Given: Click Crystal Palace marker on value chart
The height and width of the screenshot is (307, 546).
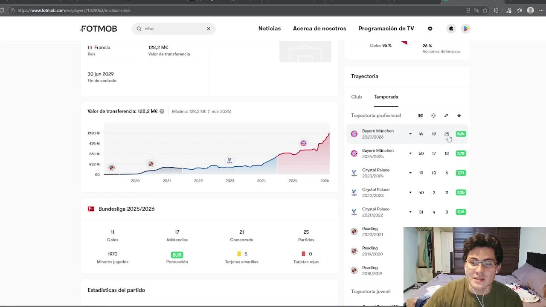Looking at the screenshot, I should point(229,160).
